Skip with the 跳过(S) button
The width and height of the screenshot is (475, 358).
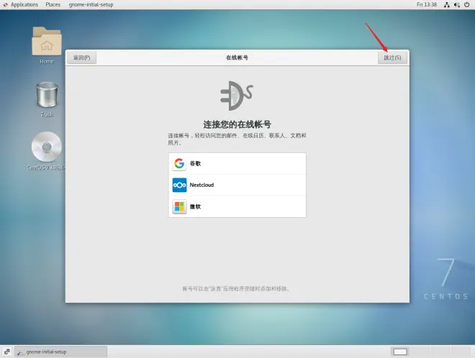pyautogui.click(x=392, y=58)
